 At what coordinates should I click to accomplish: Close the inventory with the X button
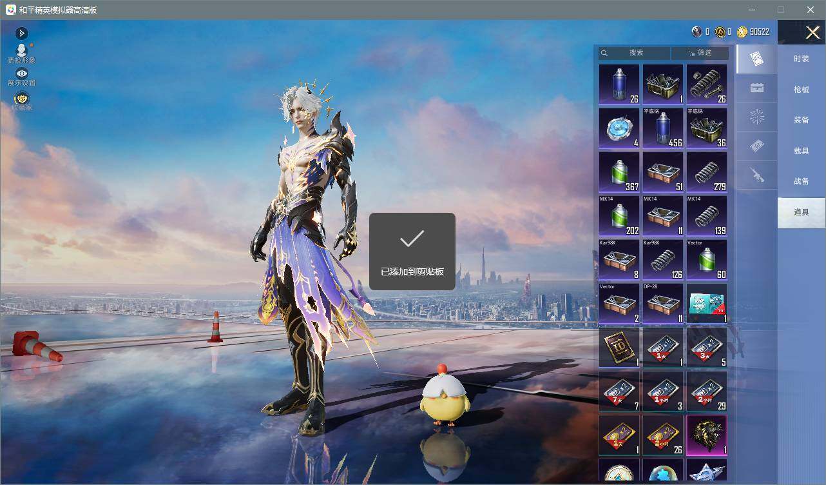813,32
